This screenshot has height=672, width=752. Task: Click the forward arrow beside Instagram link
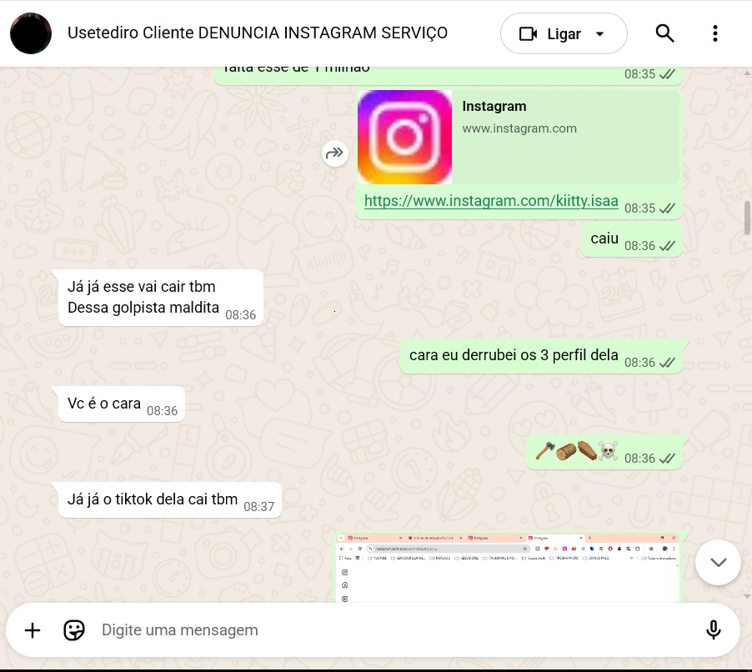tap(335, 153)
